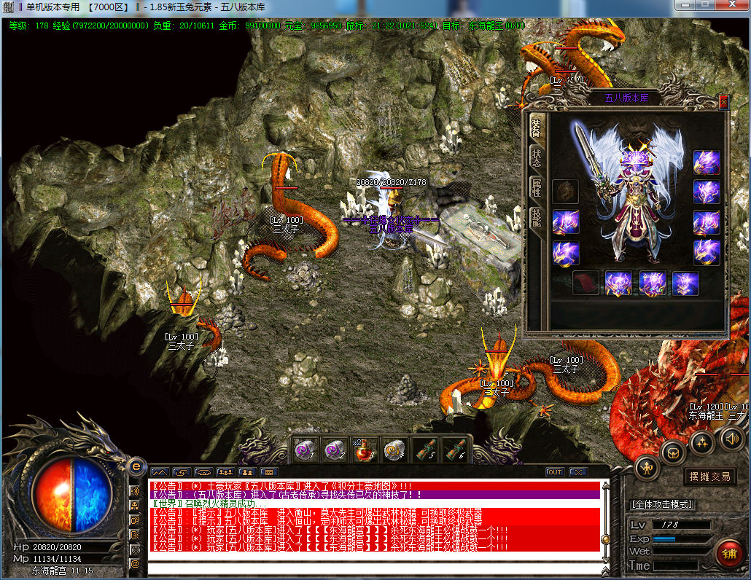Target the 东海龍王 monster name label
This screenshot has height=580, width=751.
coord(706,415)
